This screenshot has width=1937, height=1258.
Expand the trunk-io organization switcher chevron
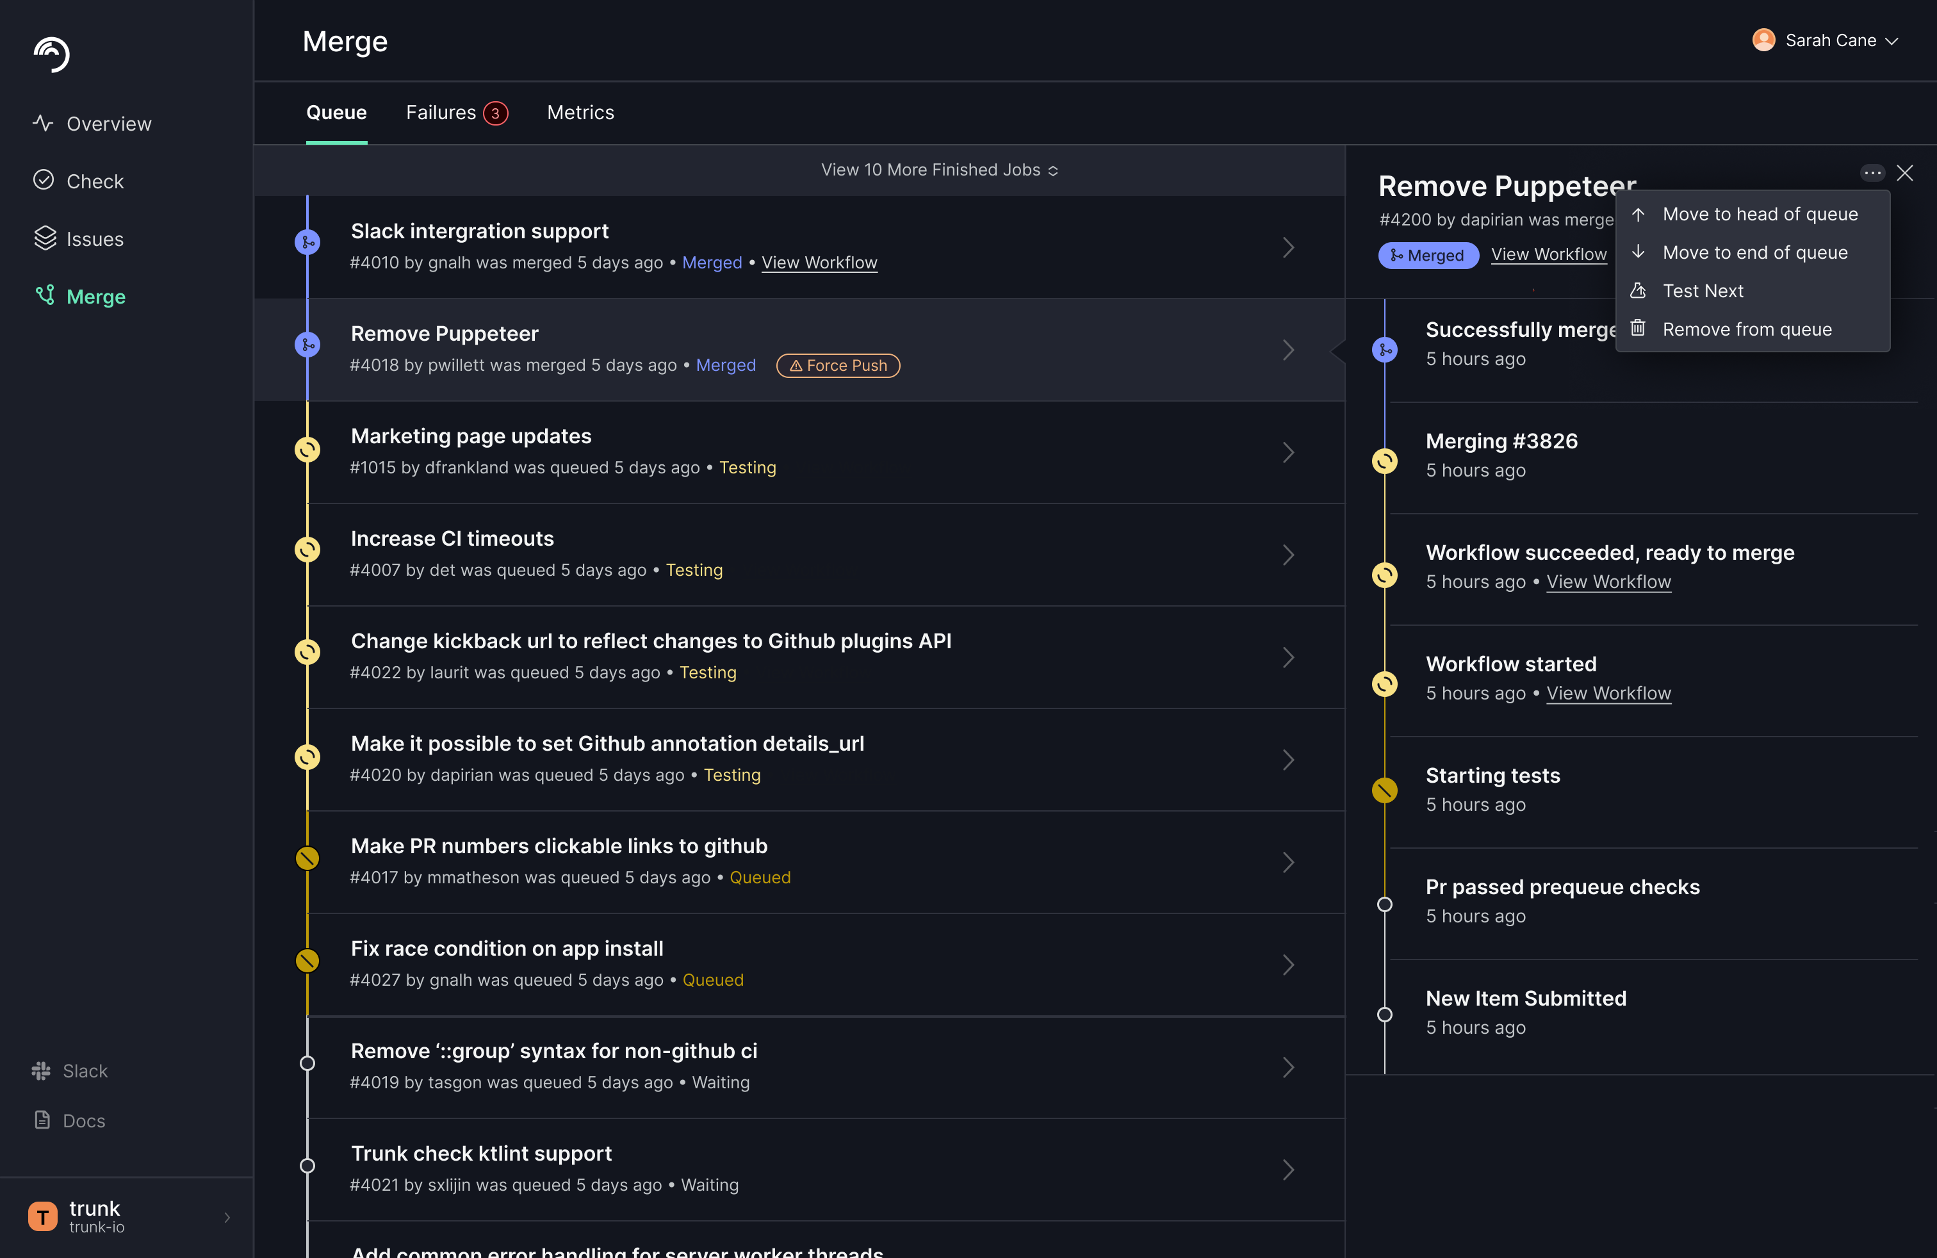tap(227, 1216)
